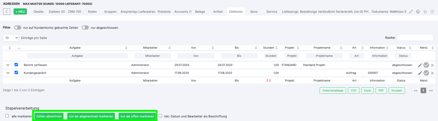
Task: Export the table using the Excel button
Action: [367, 90]
